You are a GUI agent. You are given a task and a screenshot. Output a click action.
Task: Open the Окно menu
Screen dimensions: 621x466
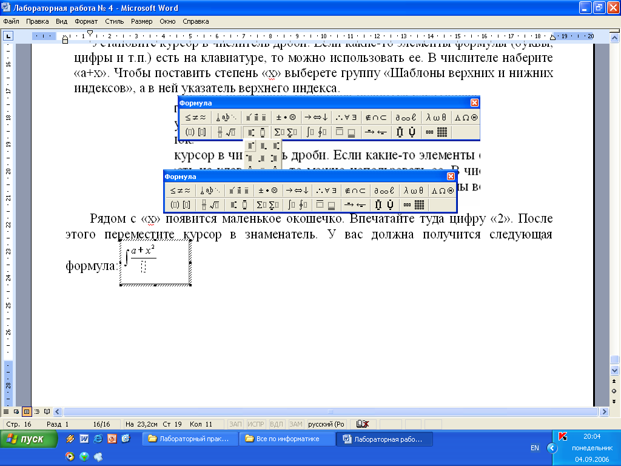pyautogui.click(x=167, y=21)
